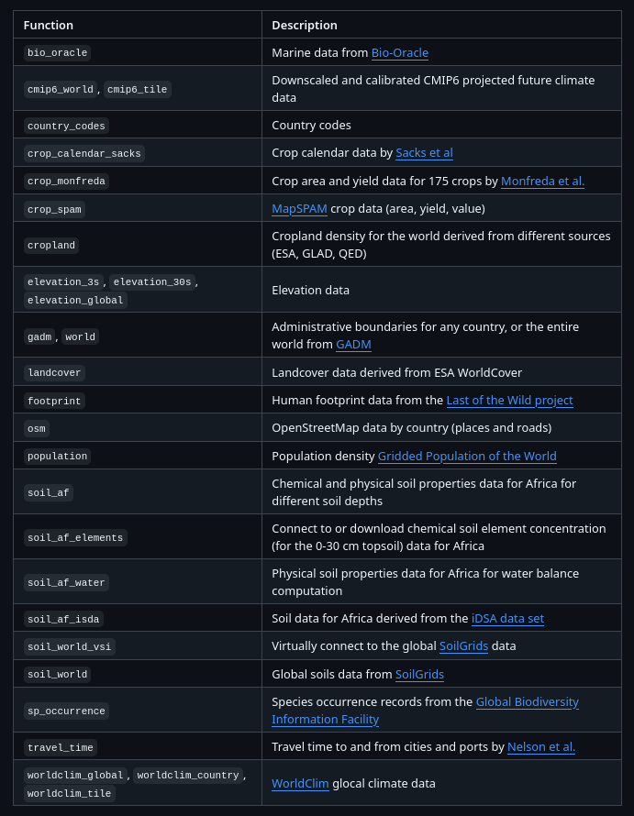Click the iDSA data set link
Image resolution: width=634 pixels, height=816 pixels.
(x=507, y=619)
